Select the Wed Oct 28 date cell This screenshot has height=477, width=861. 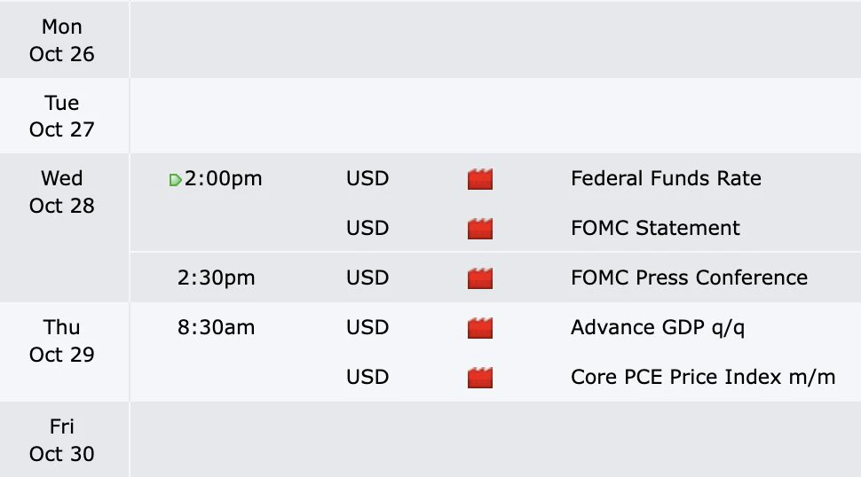coord(64,228)
